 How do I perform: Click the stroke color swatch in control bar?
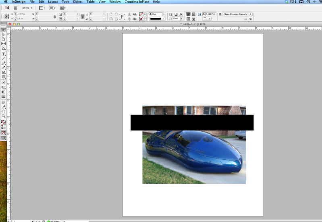click(141, 19)
